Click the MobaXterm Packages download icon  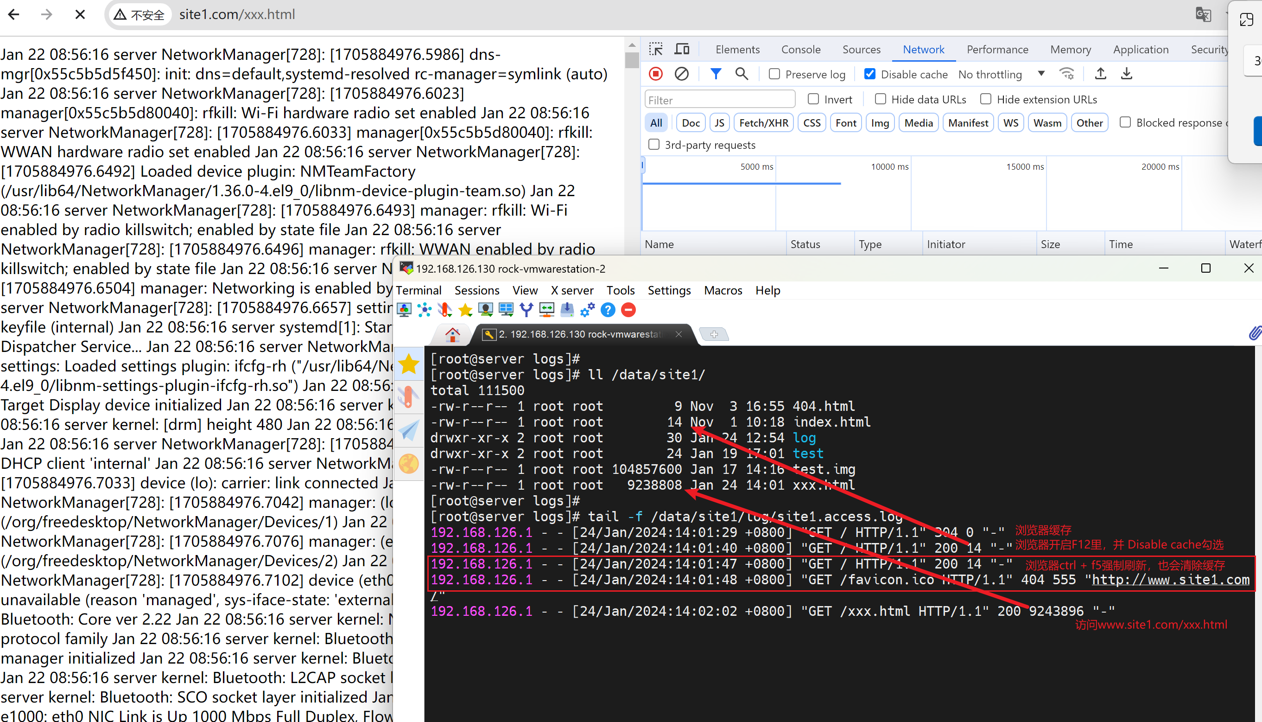click(x=567, y=310)
